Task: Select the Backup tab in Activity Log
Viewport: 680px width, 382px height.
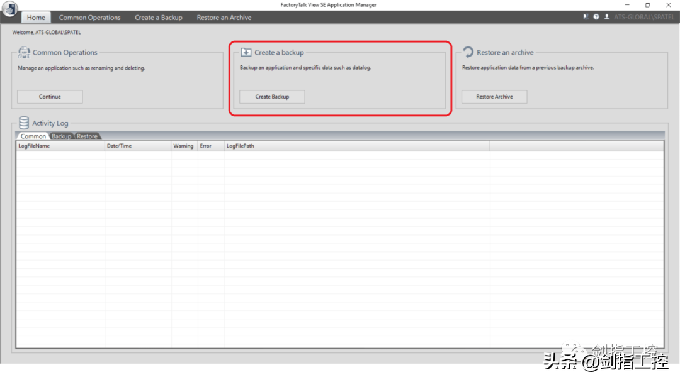Action: 61,136
